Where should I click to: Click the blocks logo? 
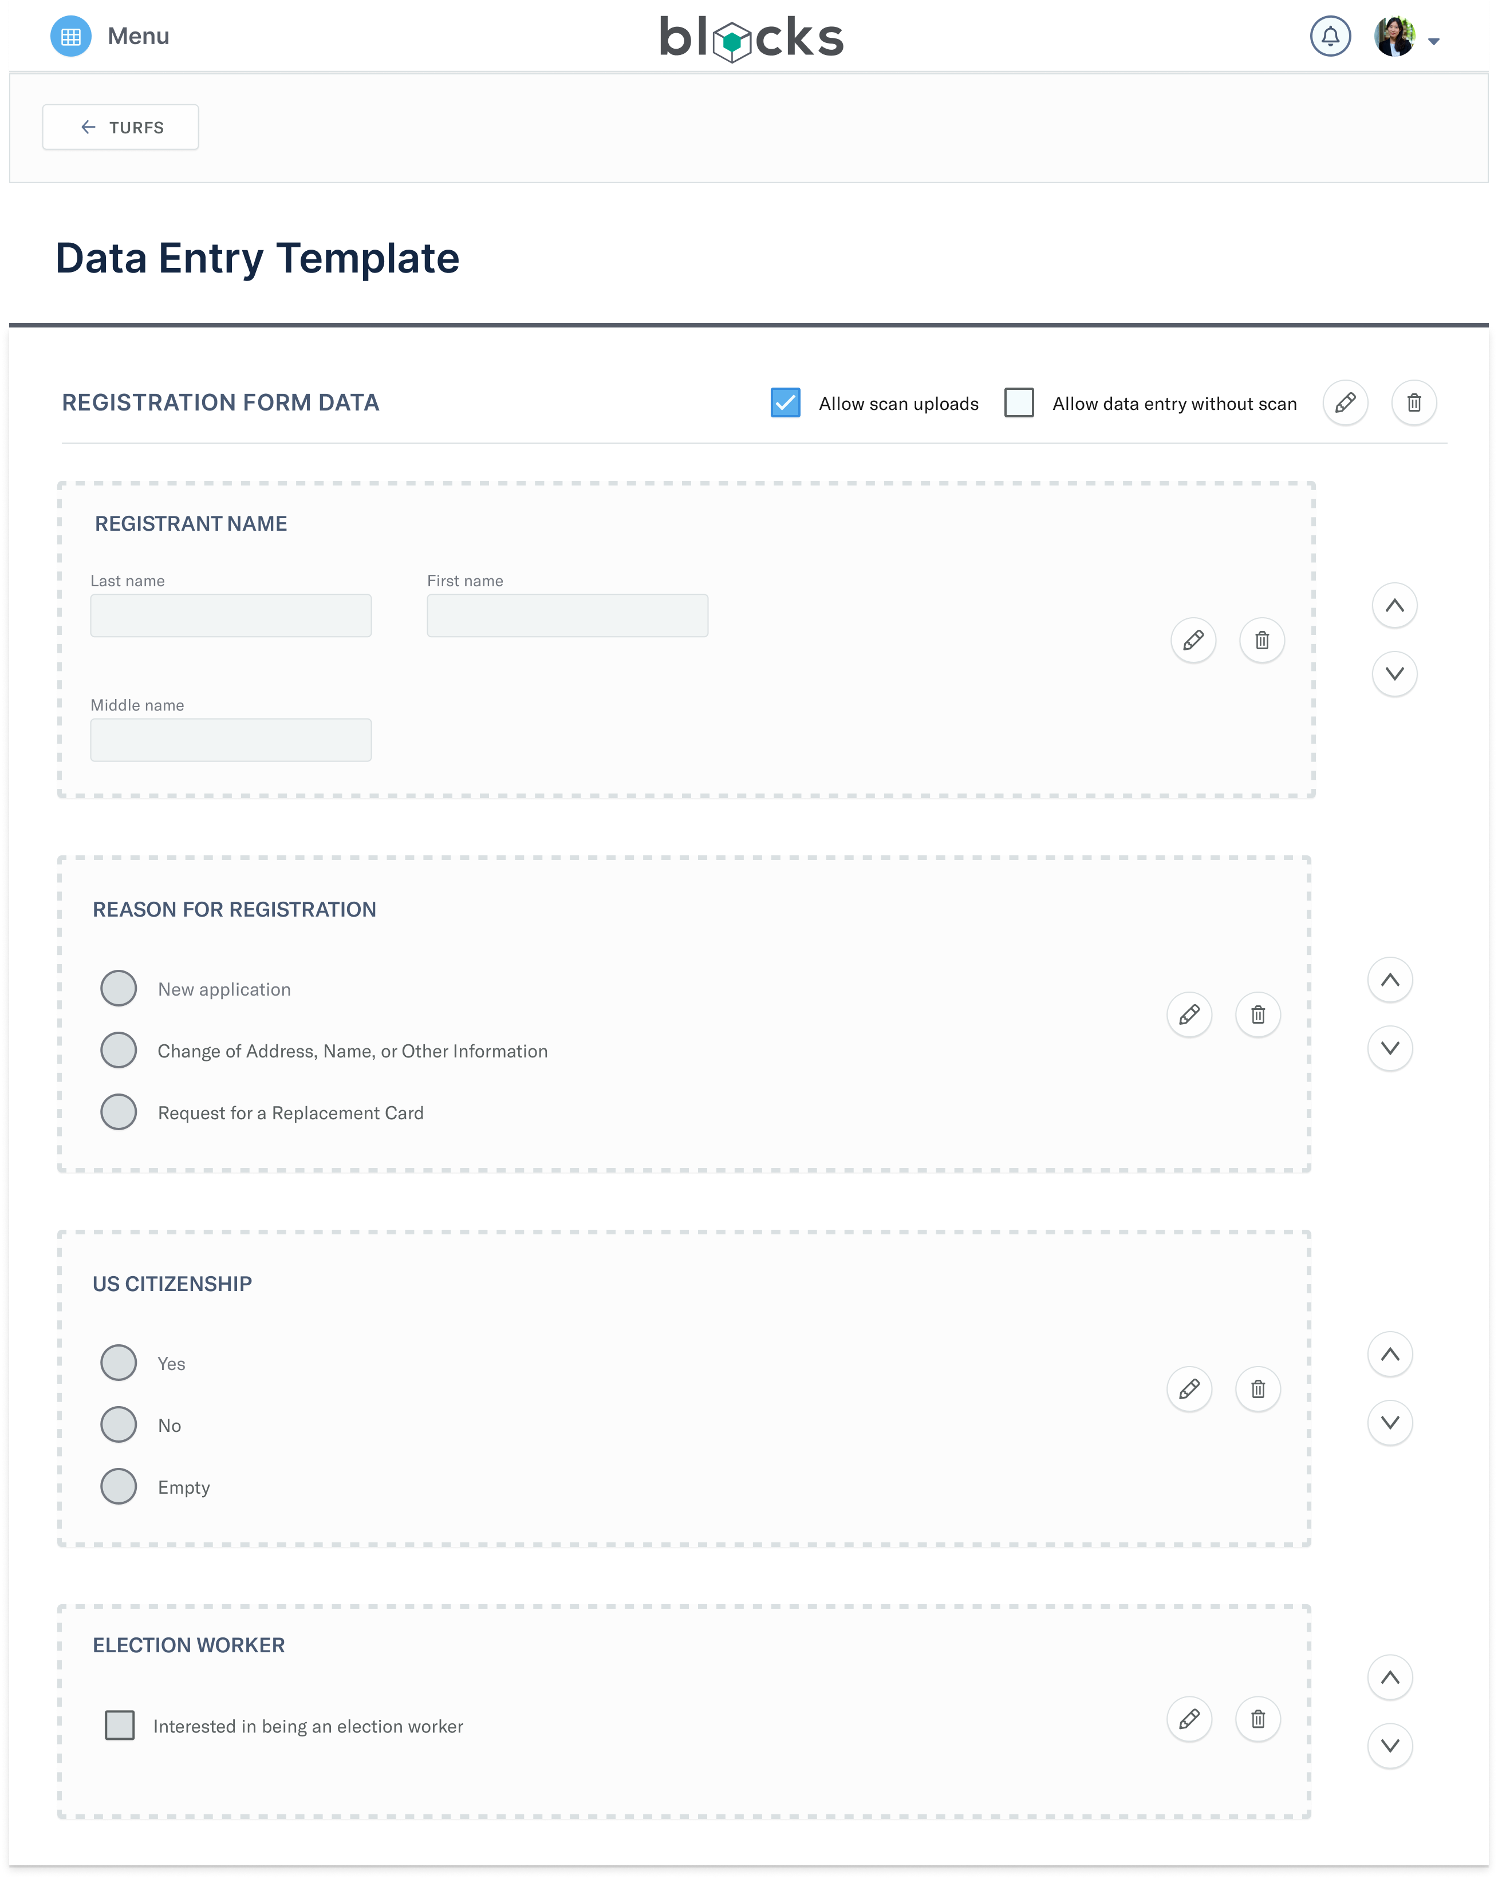(x=751, y=37)
